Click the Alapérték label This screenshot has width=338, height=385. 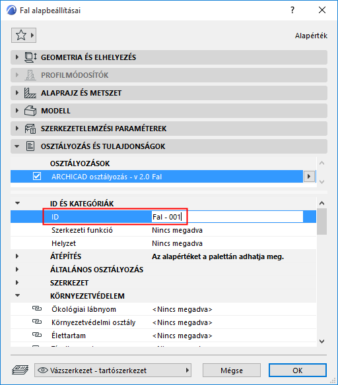[311, 36]
